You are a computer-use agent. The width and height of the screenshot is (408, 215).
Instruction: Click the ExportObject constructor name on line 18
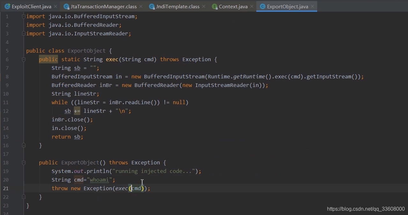point(80,162)
